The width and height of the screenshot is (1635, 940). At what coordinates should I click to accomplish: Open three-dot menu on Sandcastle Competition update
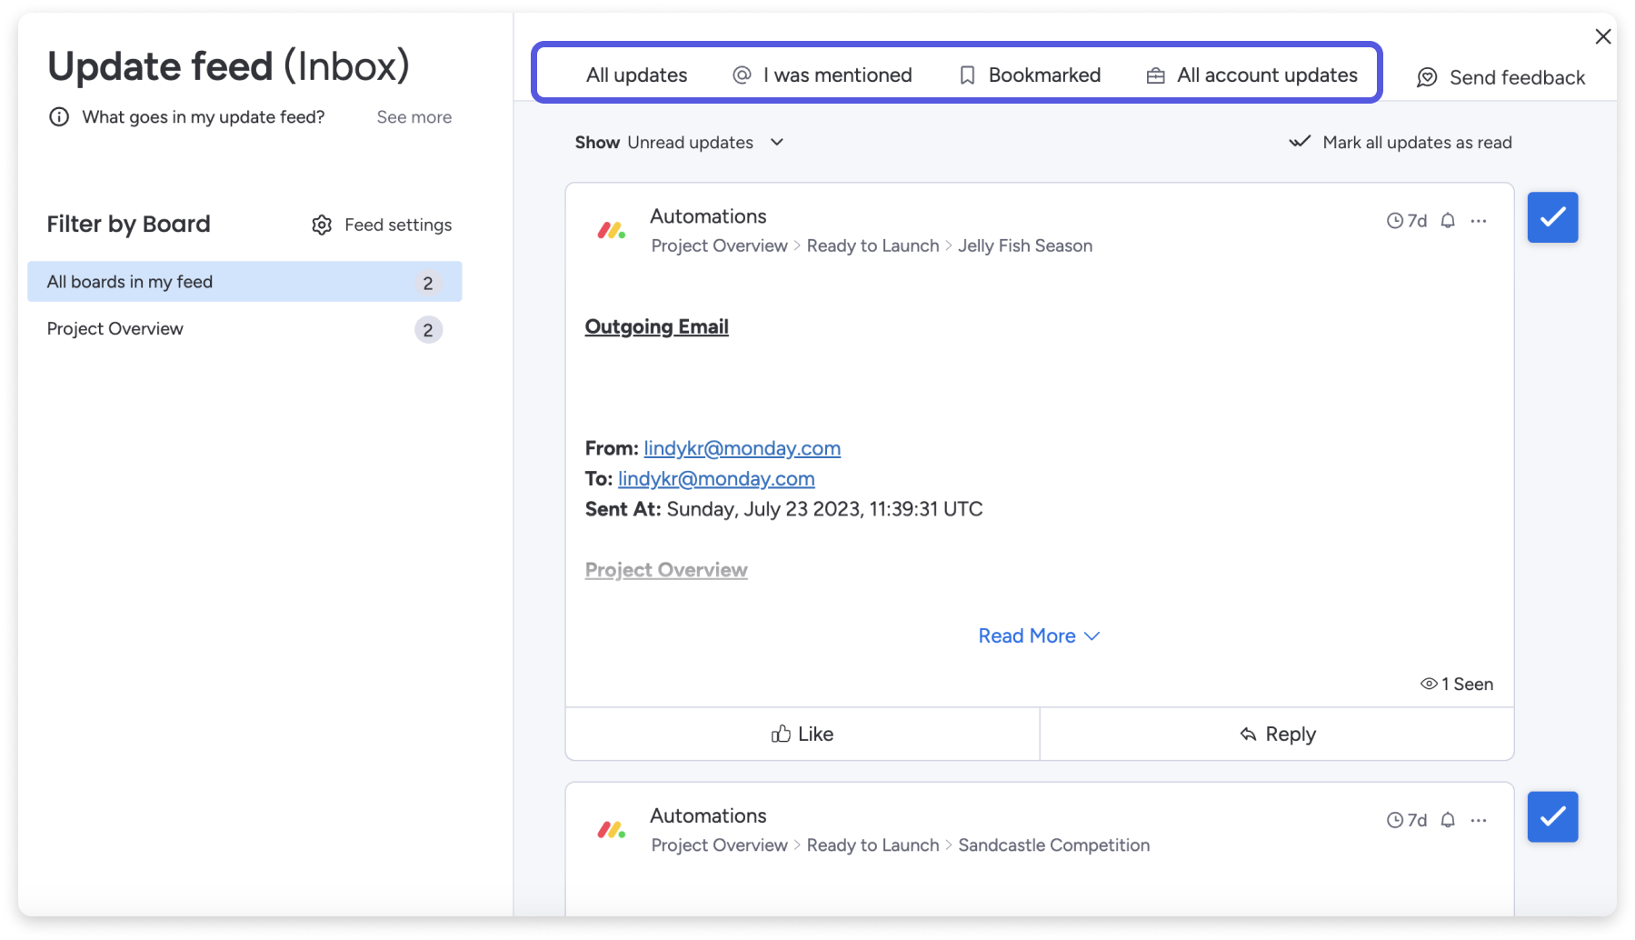pyautogui.click(x=1479, y=820)
